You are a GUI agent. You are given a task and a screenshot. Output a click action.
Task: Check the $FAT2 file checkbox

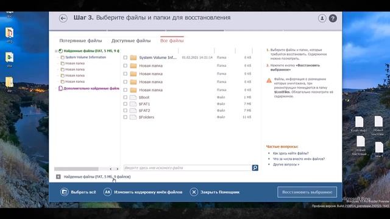(126, 110)
